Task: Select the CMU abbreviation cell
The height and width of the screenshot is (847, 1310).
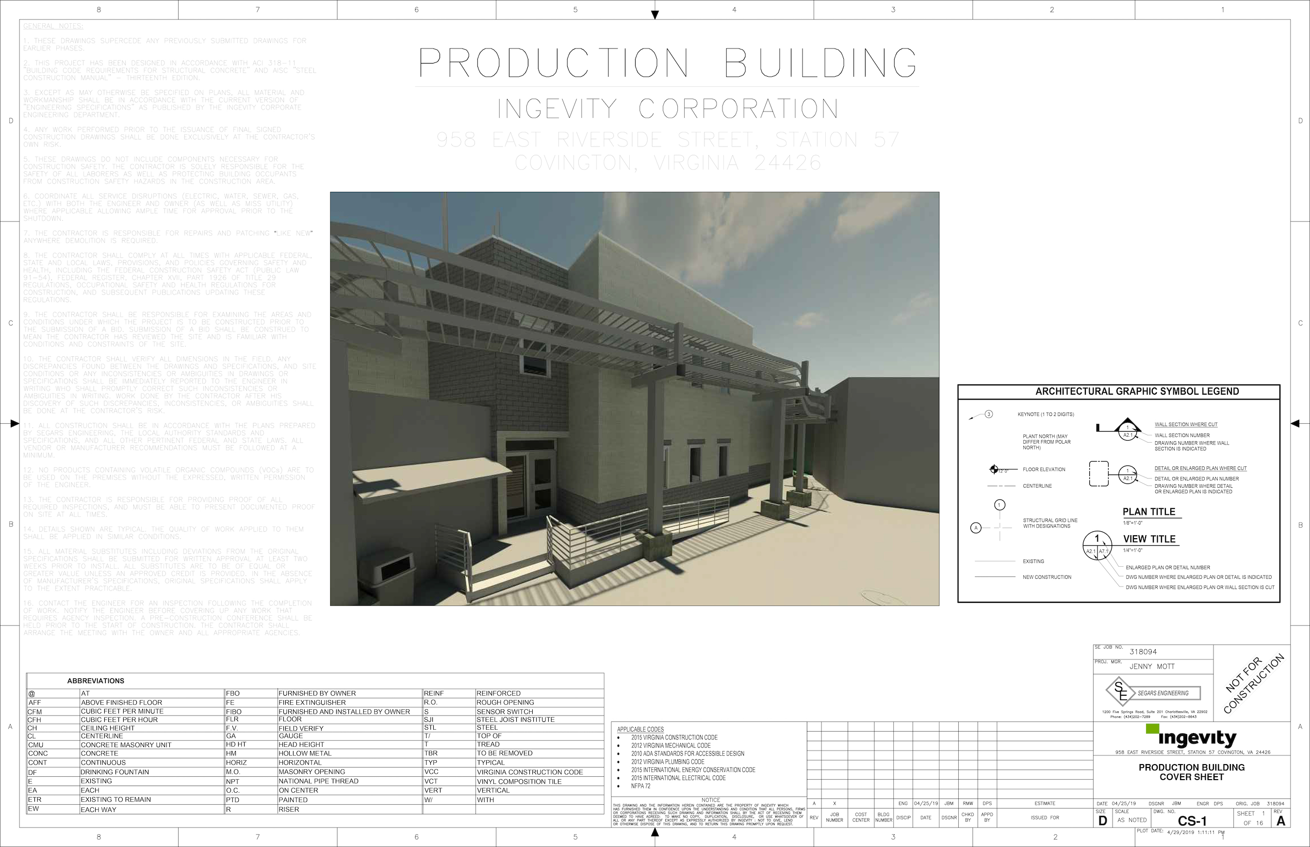Action: pos(53,745)
